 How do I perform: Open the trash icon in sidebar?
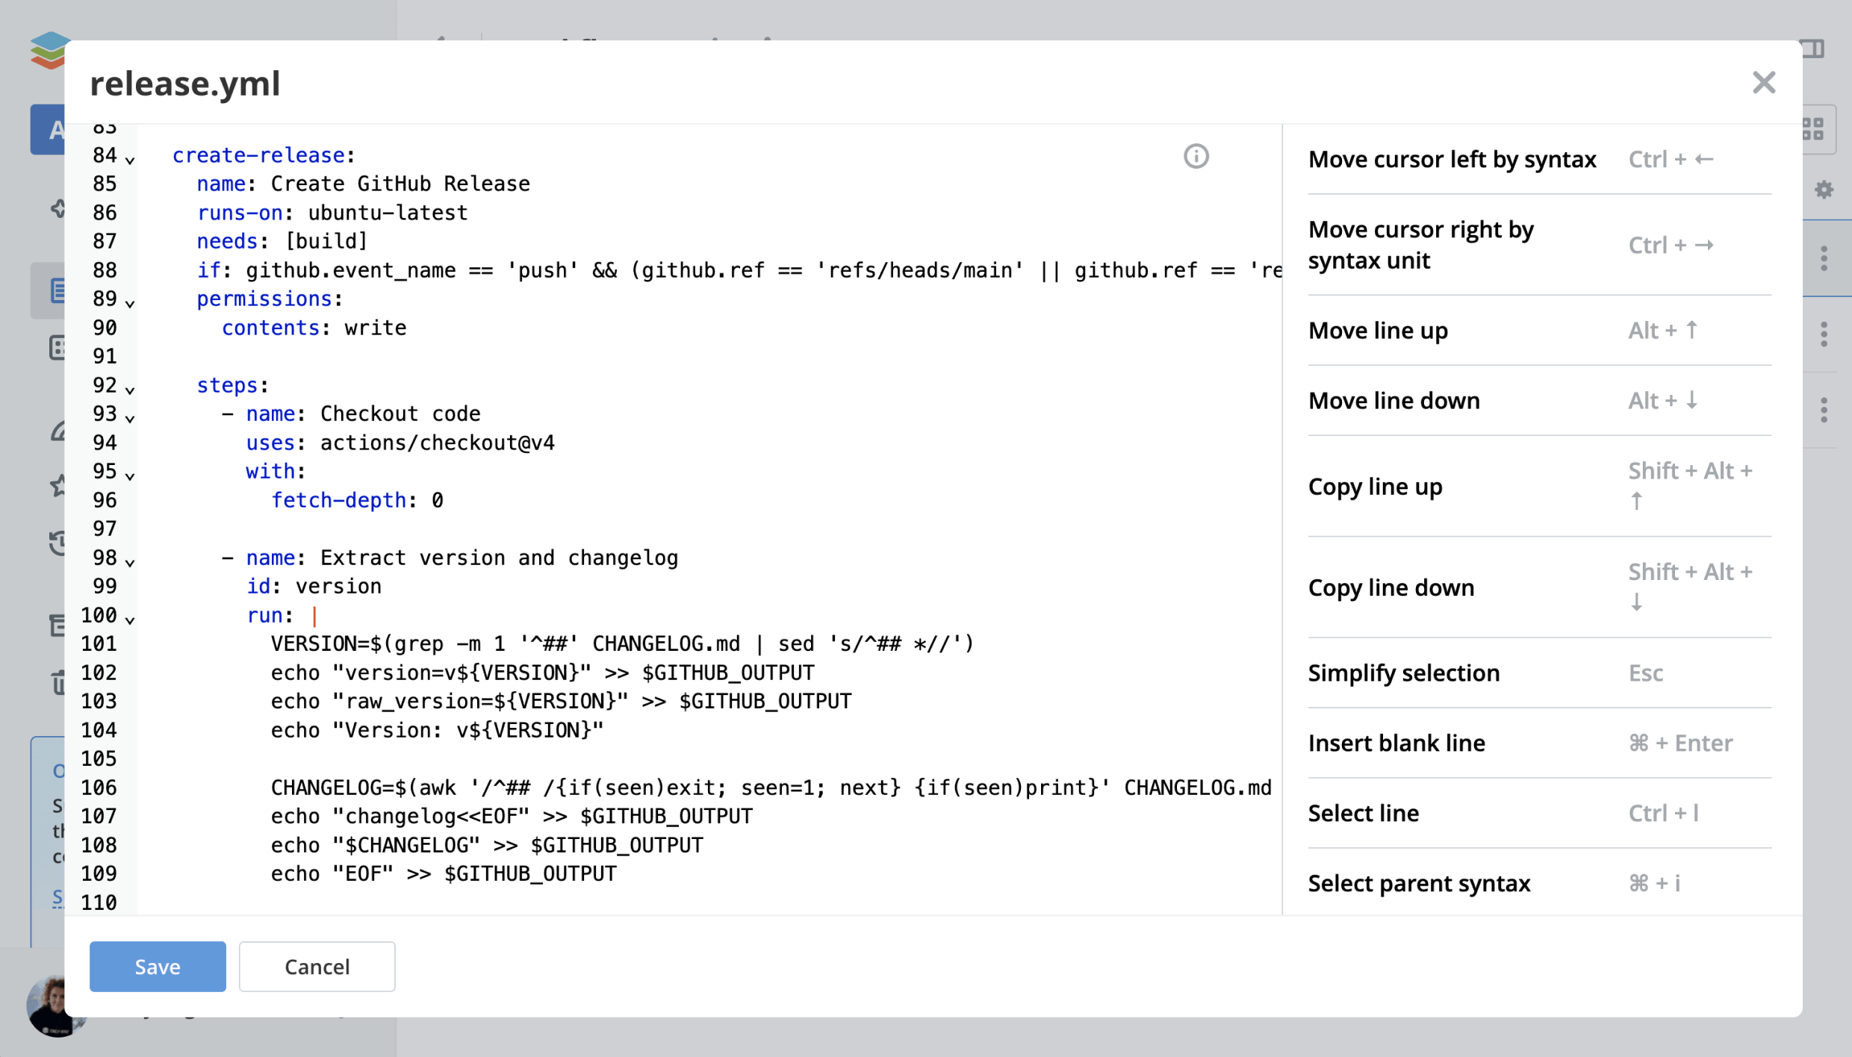tap(58, 682)
